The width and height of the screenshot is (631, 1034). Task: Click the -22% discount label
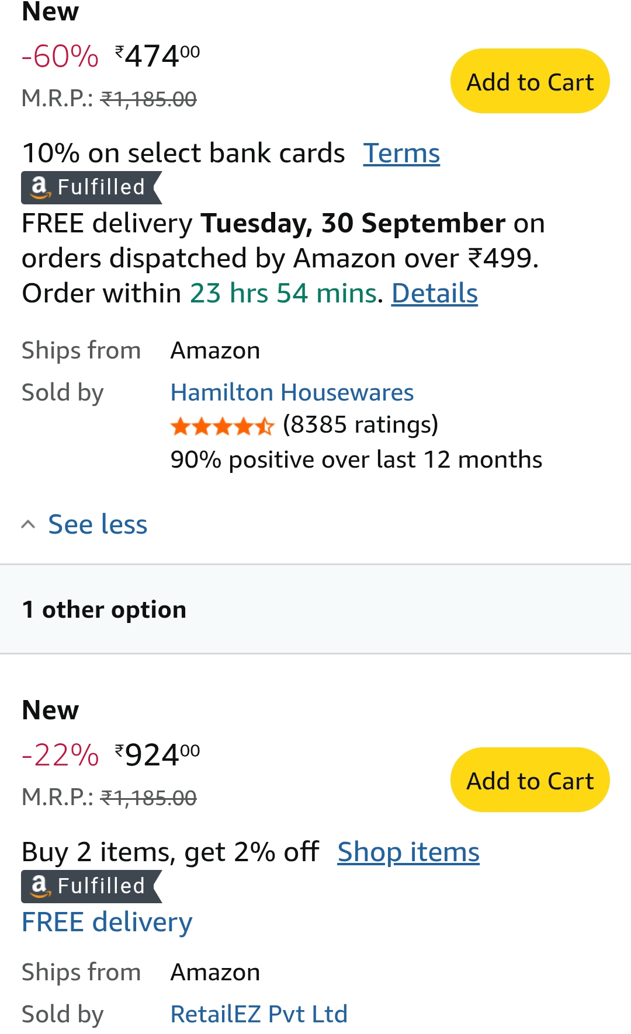pyautogui.click(x=60, y=756)
